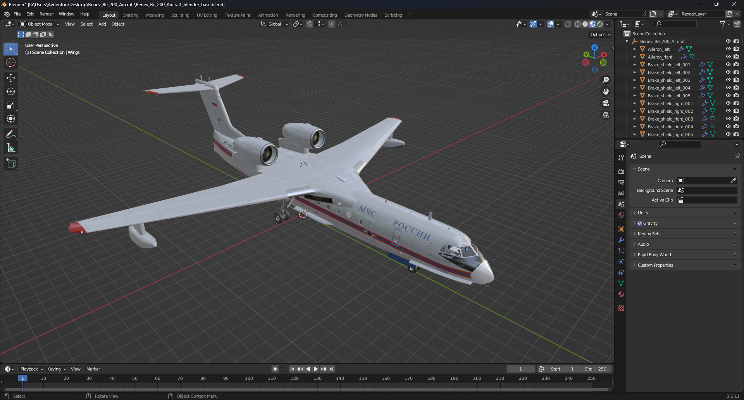Open the Object properties tab
Screen dimensions: 744x400
(x=621, y=229)
